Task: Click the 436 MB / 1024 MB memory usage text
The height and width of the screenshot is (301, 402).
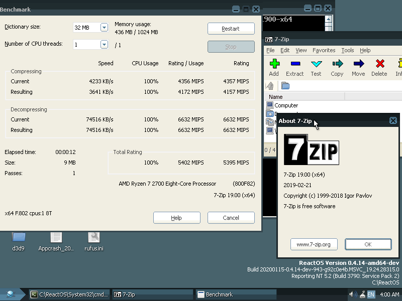Action: [x=136, y=32]
